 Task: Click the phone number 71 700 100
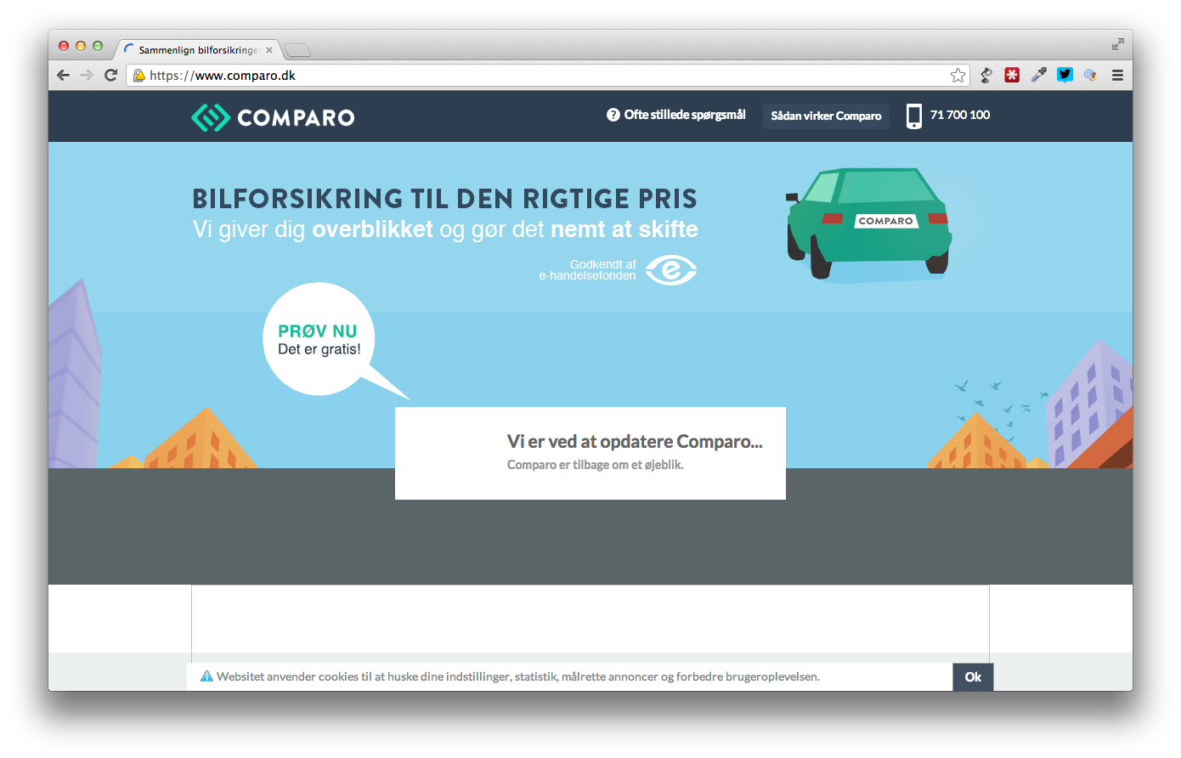[x=959, y=116]
